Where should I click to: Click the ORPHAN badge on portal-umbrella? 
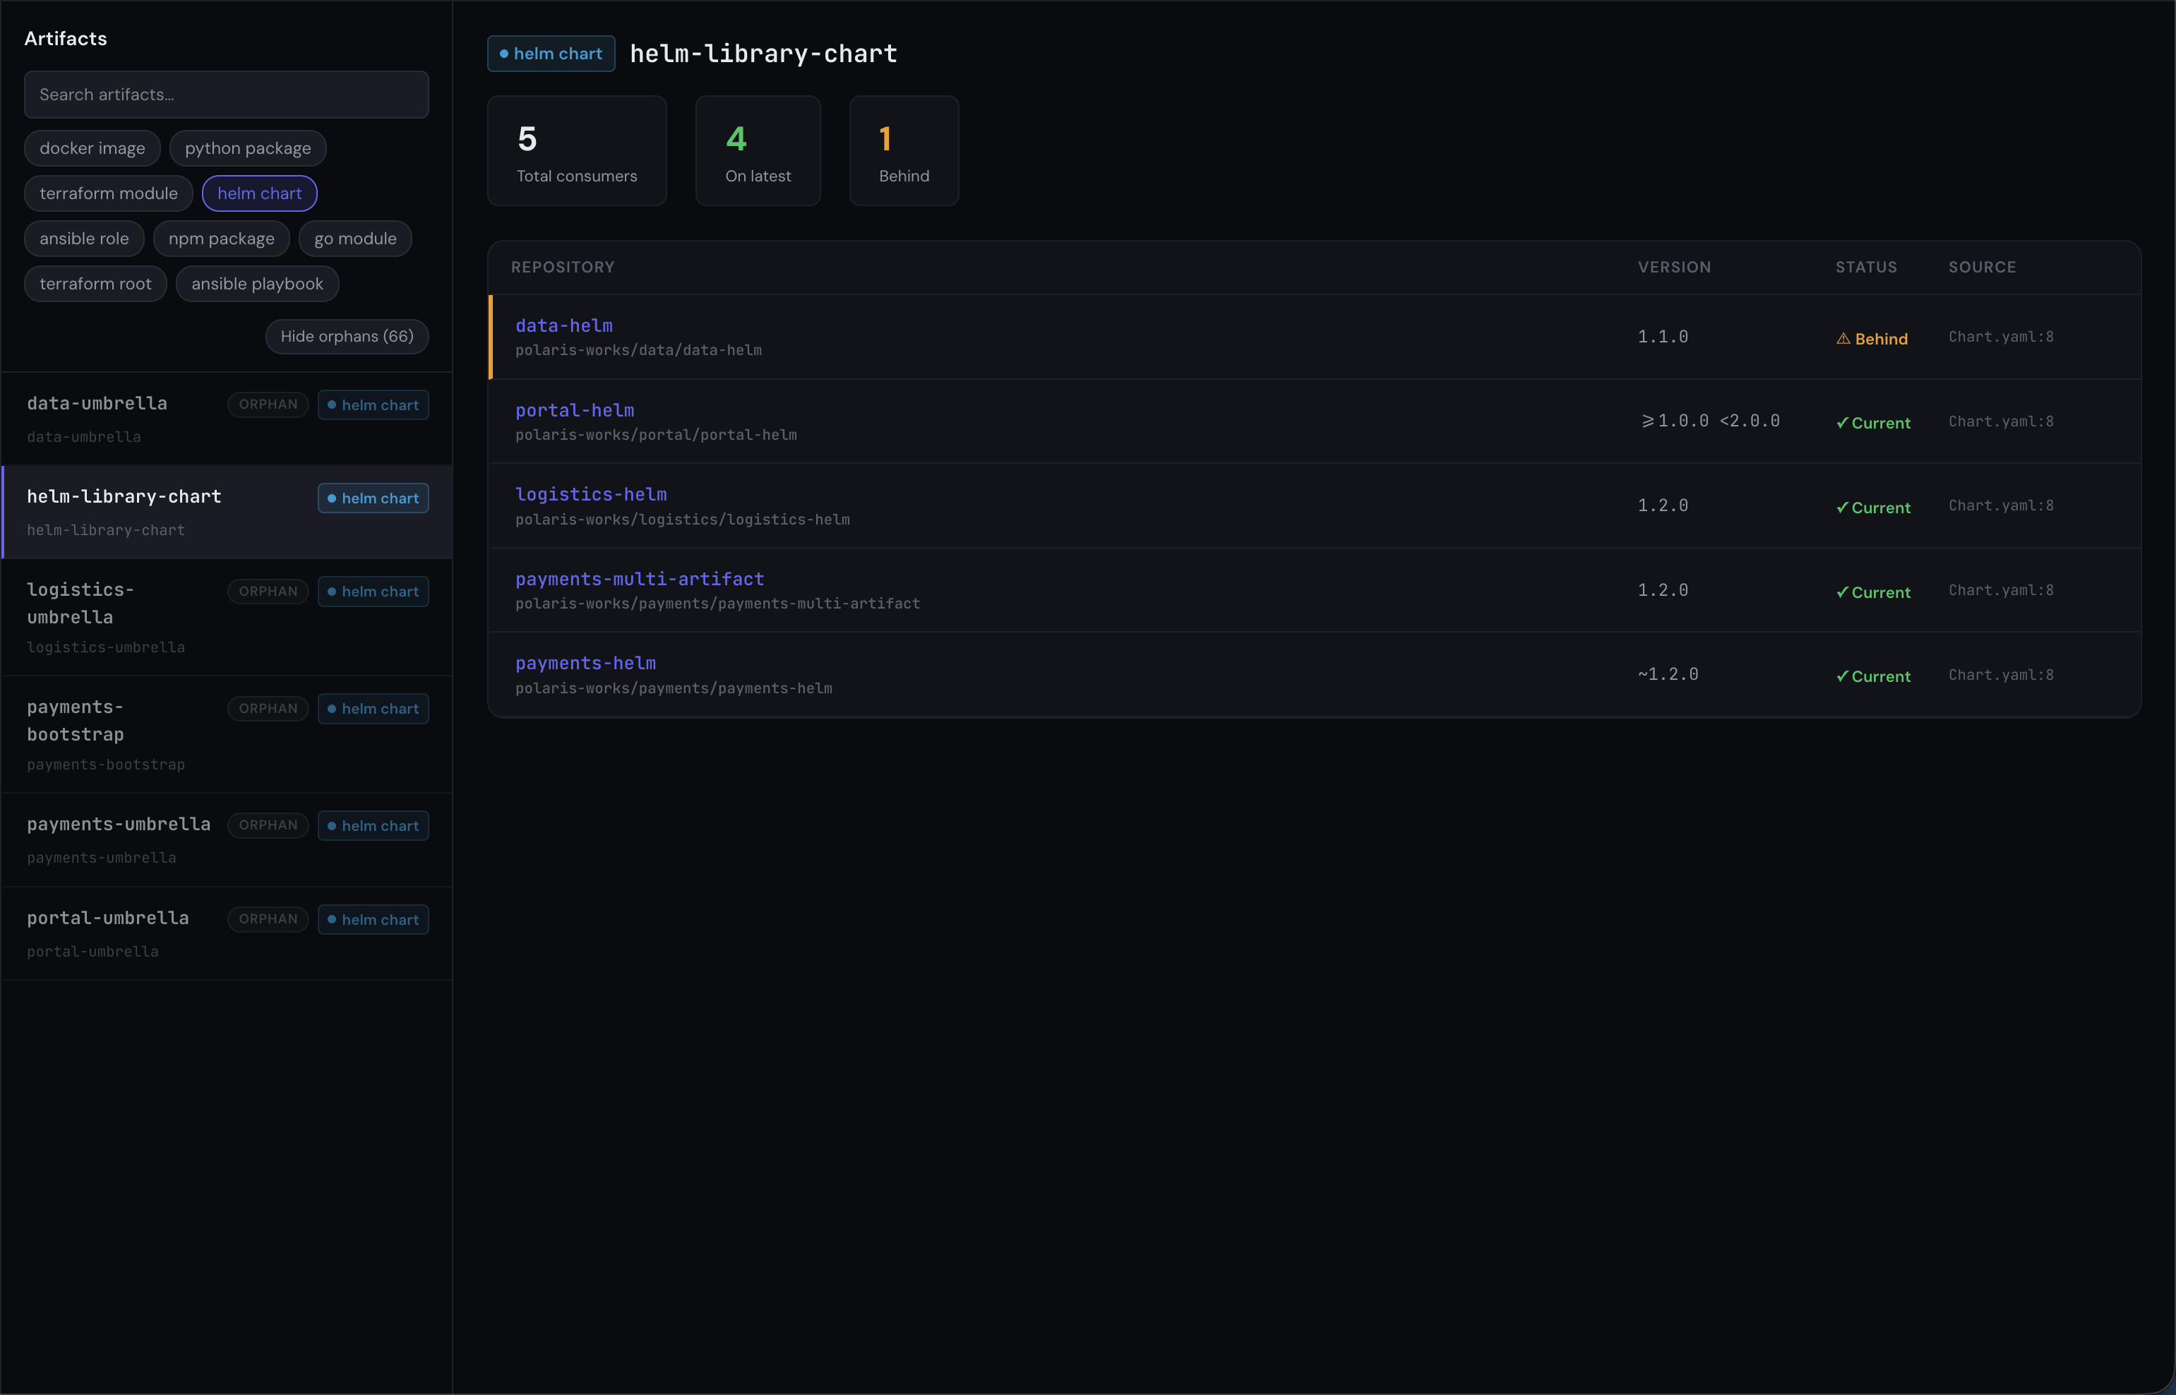point(268,918)
